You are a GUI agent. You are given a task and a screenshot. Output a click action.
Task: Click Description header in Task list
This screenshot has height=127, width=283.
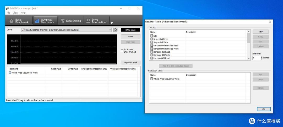pyautogui.click(x=216, y=32)
